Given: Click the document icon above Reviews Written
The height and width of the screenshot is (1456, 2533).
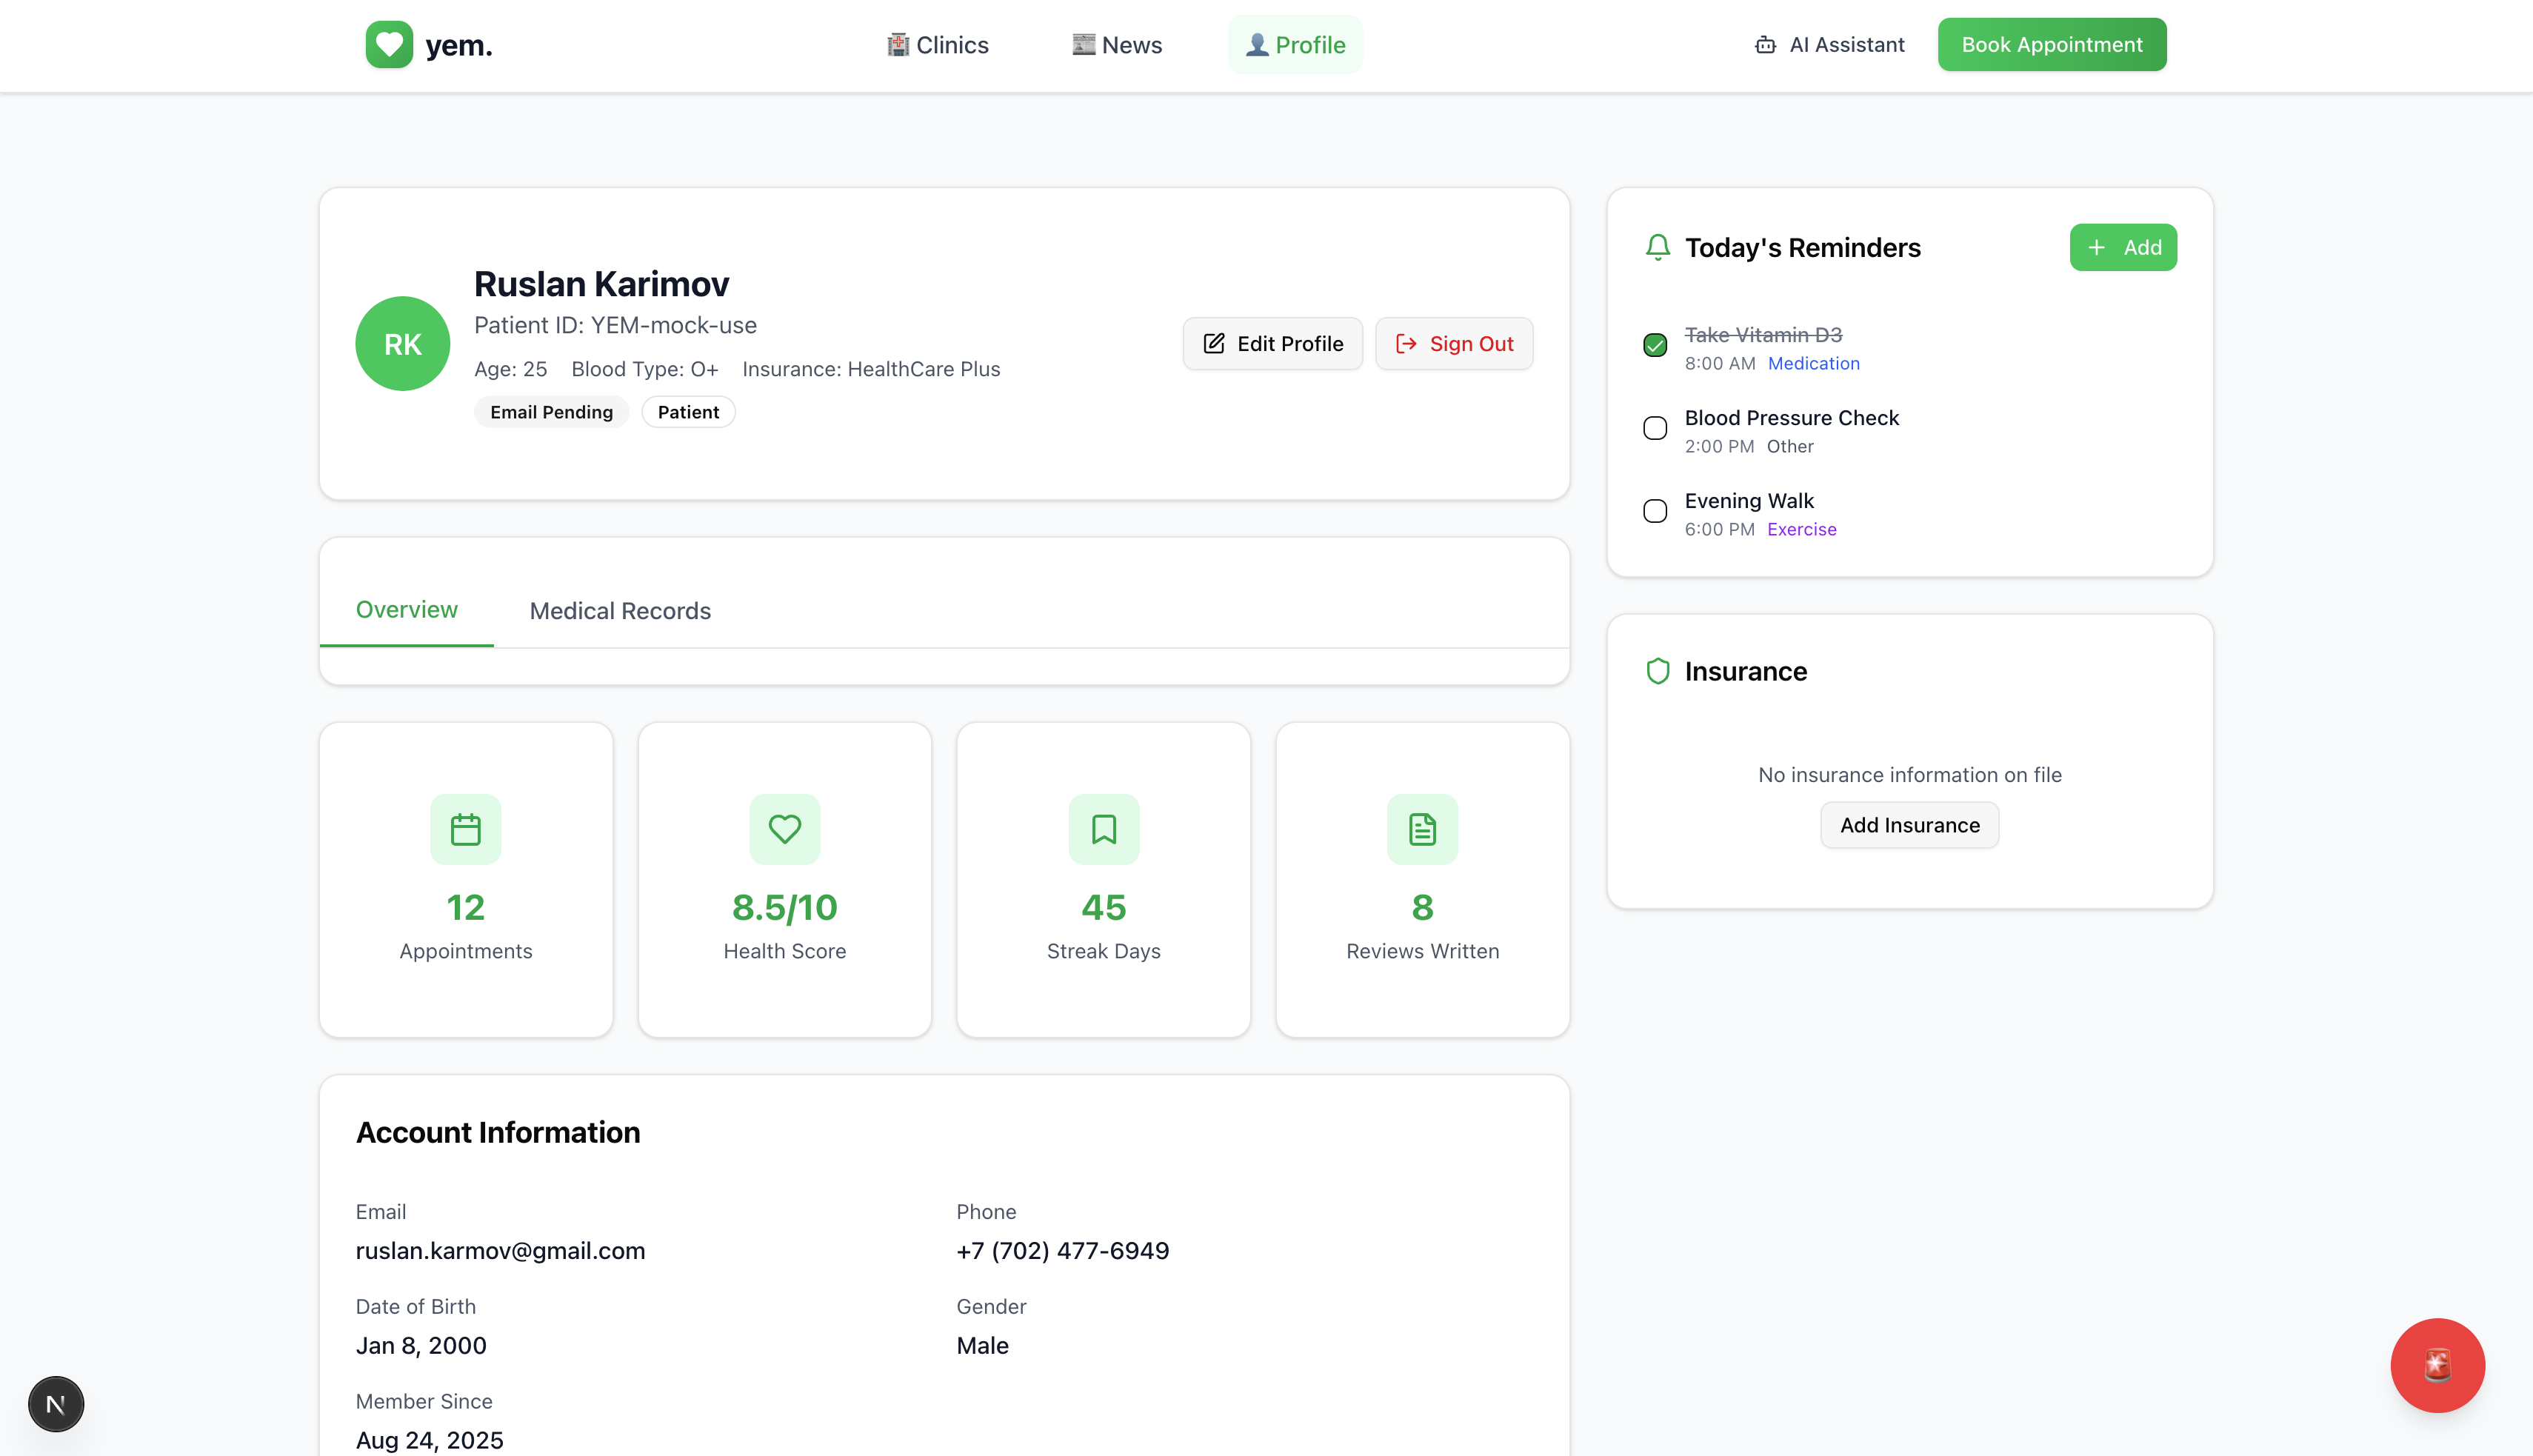Looking at the screenshot, I should click(x=1422, y=829).
